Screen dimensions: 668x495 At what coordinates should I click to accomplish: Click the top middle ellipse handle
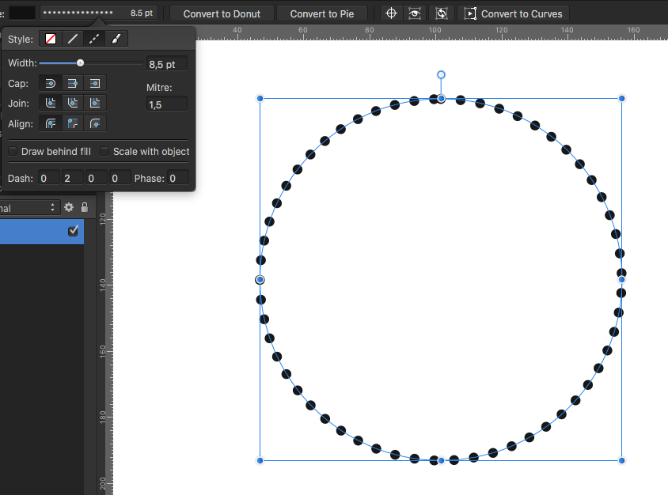point(441,99)
